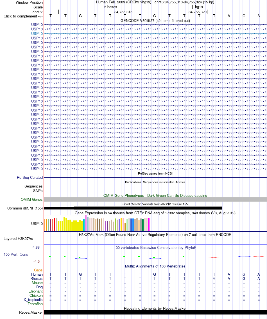This screenshot has height=319, width=267.
Task: Click the Human alignment row label
Action: pos(37,274)
